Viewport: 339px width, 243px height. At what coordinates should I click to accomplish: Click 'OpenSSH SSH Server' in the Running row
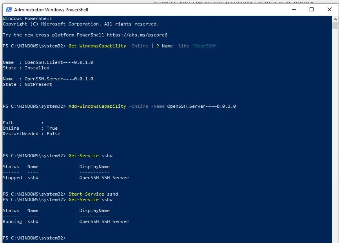click(x=104, y=221)
